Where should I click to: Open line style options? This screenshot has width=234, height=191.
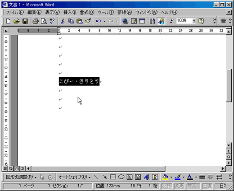[x=202, y=177]
